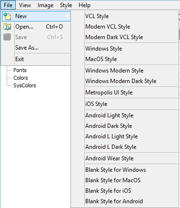Image resolution: width=180 pixels, height=208 pixels.
Task: Pick iOS Style template
Action: (x=125, y=104)
